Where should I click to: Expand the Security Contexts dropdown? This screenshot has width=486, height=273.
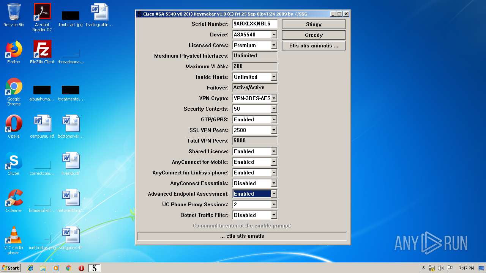coord(274,109)
